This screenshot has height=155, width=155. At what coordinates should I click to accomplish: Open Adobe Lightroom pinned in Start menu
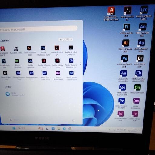(x=31, y=63)
